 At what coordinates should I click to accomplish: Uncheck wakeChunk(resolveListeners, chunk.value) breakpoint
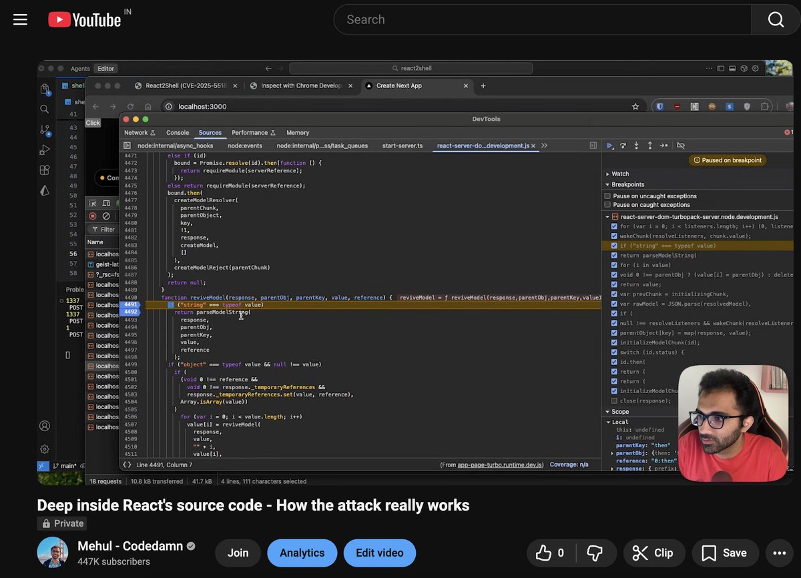[614, 236]
